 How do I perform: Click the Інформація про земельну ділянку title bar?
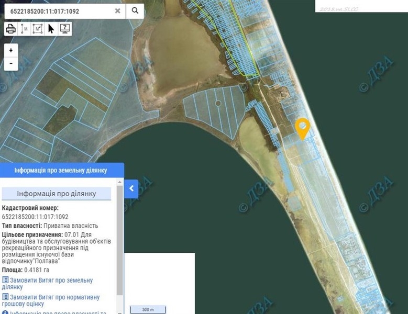tap(62, 171)
